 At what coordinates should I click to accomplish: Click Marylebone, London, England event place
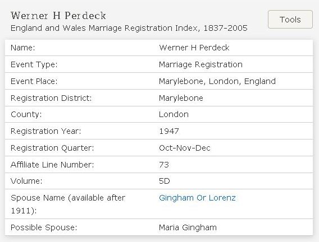pos(217,81)
